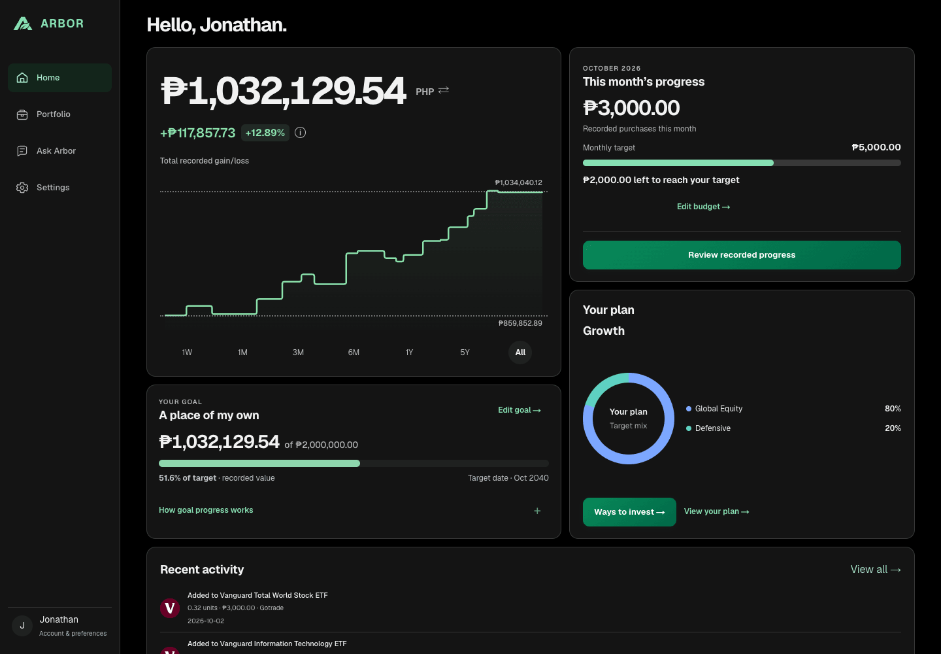Click How goal progress works text

pos(206,510)
